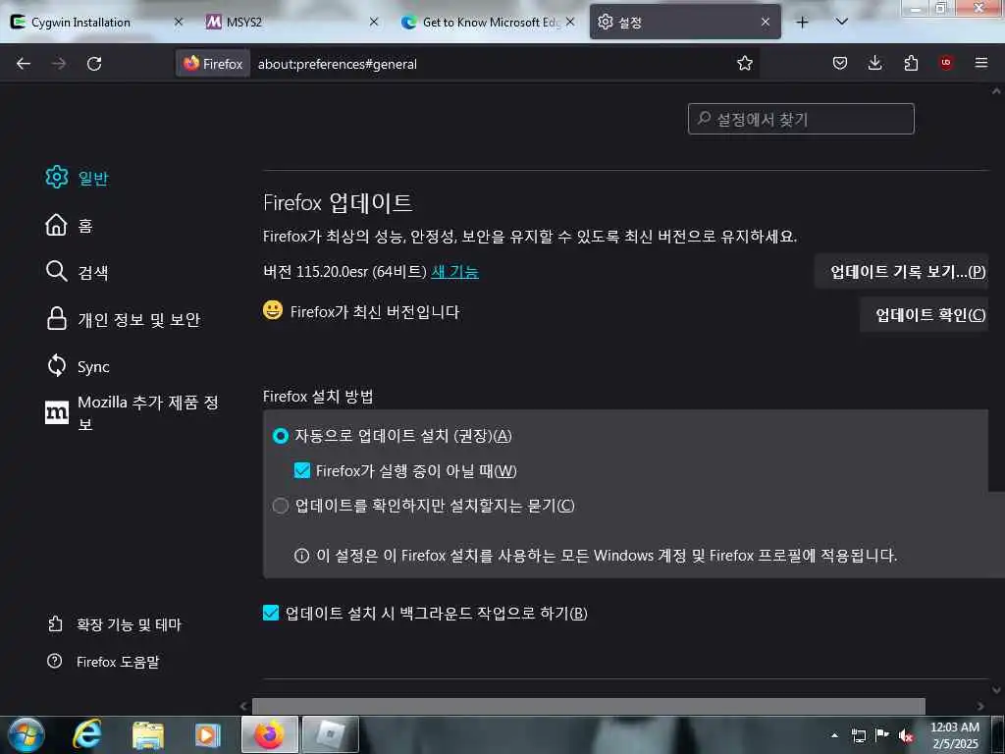The height and width of the screenshot is (754, 1005).
Task: Select 자동으로 업데이트 설치 radio button
Action: [x=280, y=436]
